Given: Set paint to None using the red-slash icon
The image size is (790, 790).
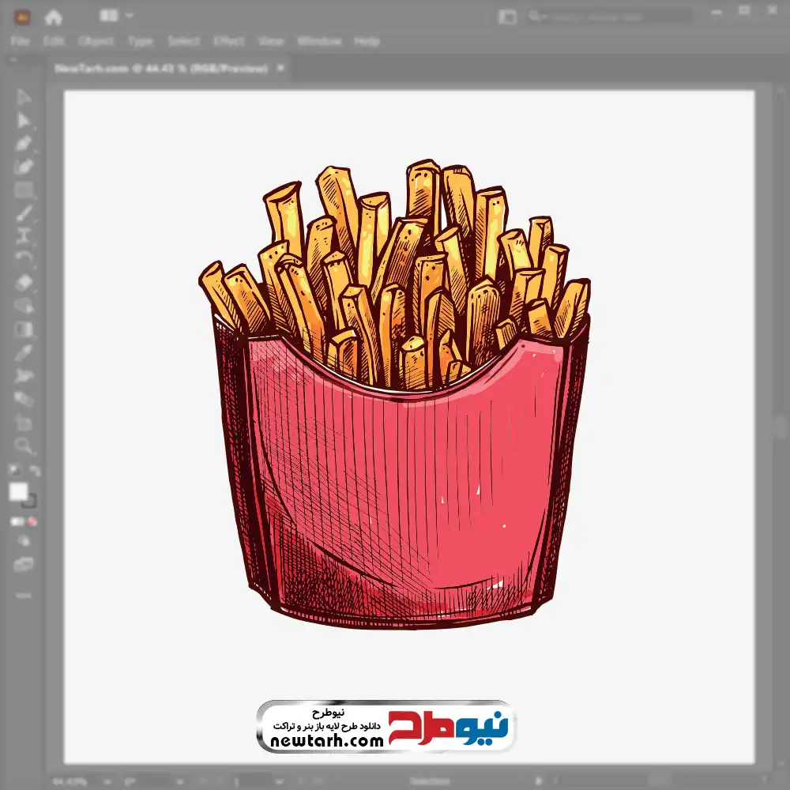Looking at the screenshot, I should tap(33, 521).
